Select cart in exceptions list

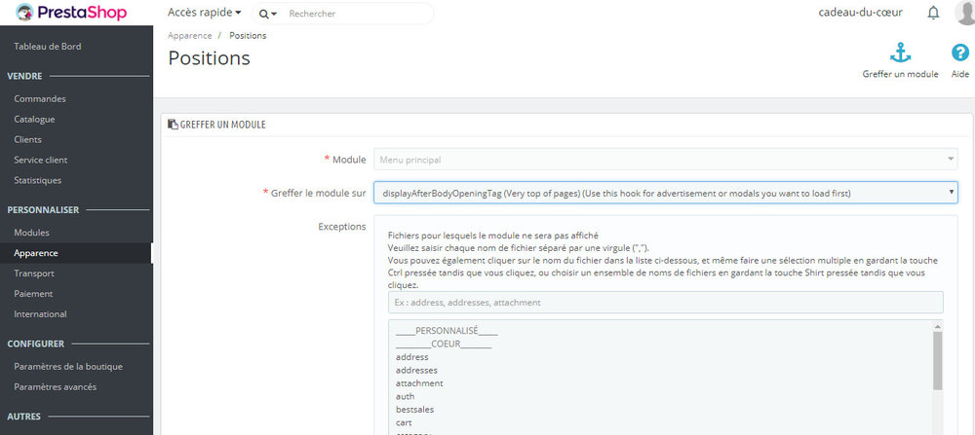pyautogui.click(x=404, y=422)
